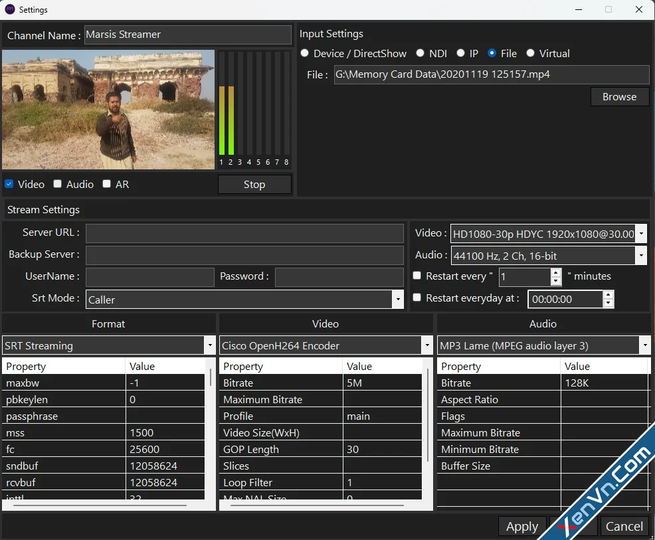Click the pbkeylen value cell 0
This screenshot has width=655, height=540.
click(165, 399)
